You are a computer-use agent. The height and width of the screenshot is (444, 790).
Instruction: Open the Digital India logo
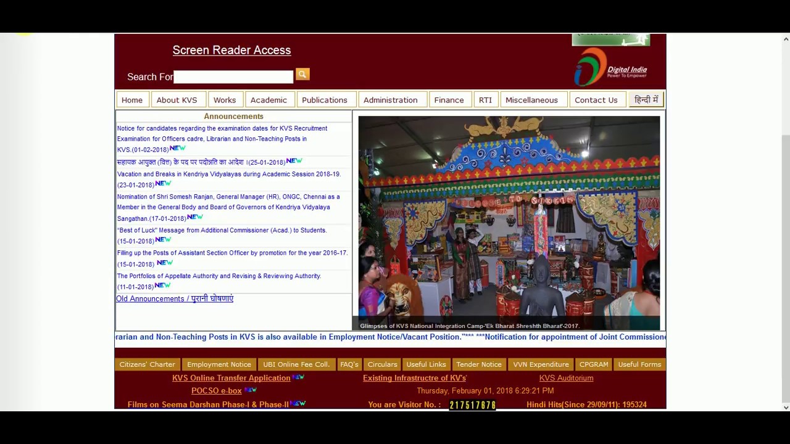click(610, 67)
